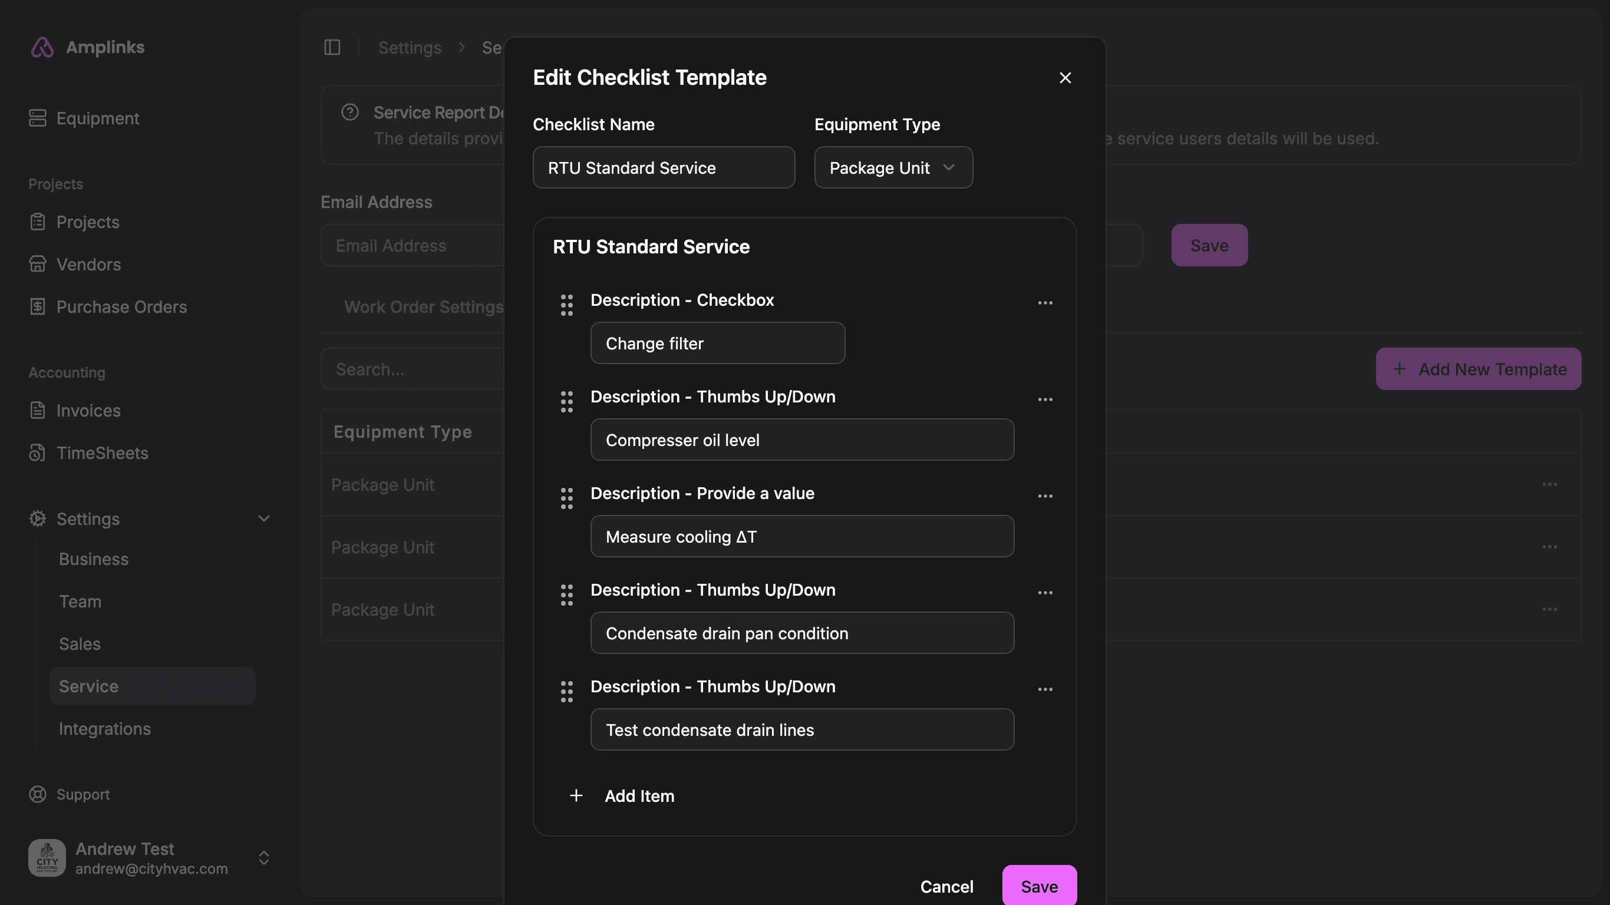
Task: Click plus icon next to Add Item
Action: 576,795
